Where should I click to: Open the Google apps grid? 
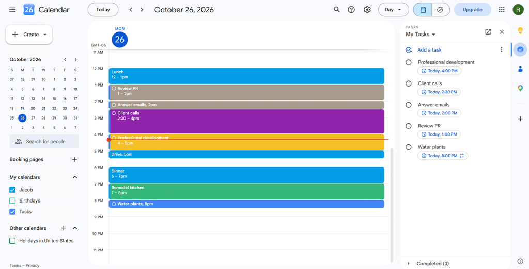click(x=502, y=10)
